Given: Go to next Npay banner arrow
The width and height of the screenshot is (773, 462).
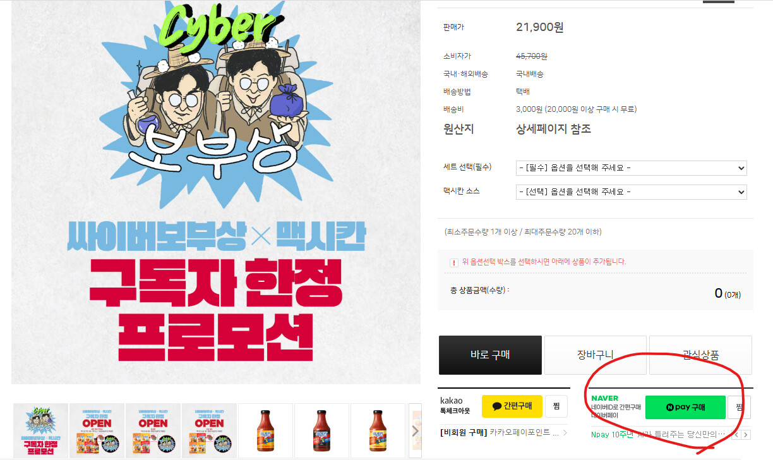Looking at the screenshot, I should coord(746,435).
